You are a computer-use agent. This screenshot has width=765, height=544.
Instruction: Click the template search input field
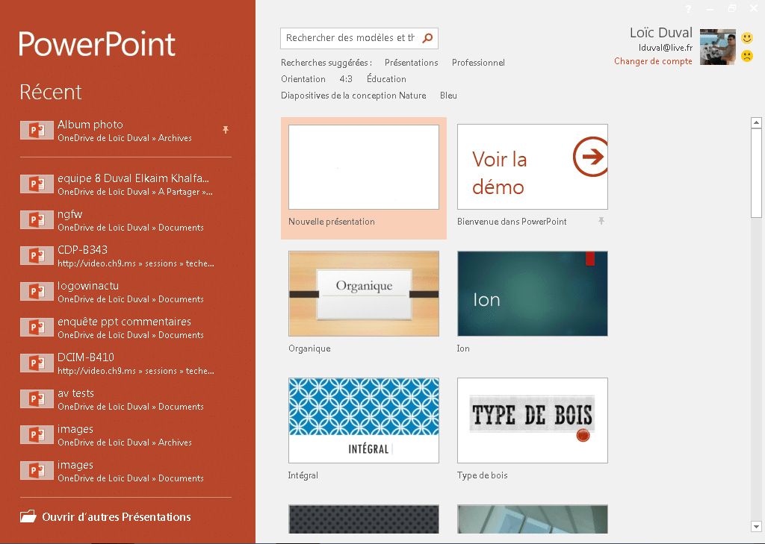coord(350,38)
